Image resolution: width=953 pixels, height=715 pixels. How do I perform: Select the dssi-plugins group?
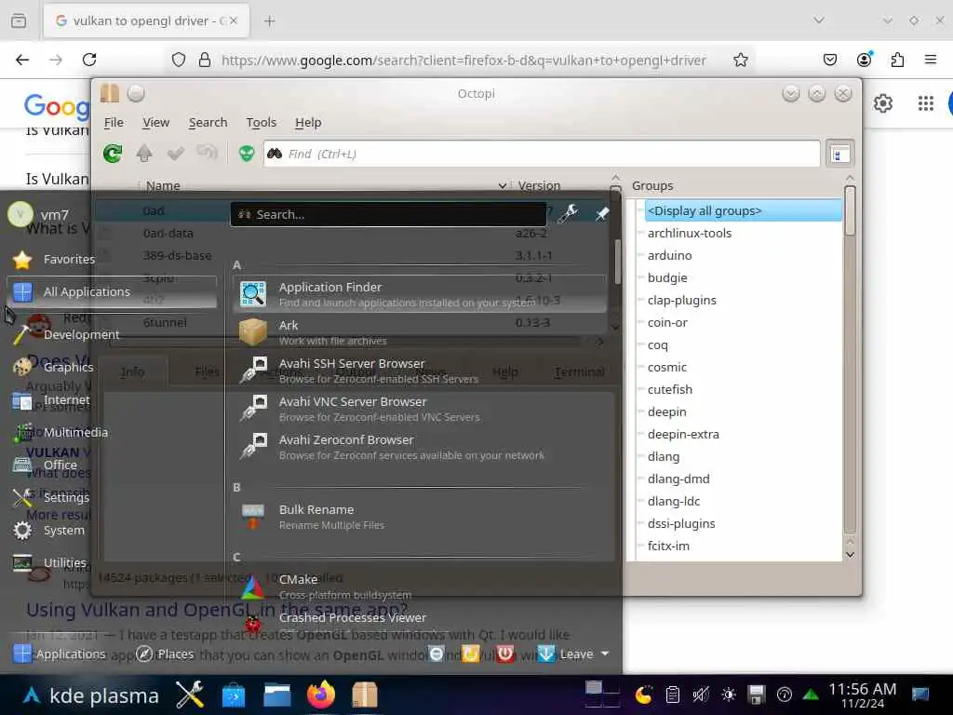pyautogui.click(x=681, y=523)
